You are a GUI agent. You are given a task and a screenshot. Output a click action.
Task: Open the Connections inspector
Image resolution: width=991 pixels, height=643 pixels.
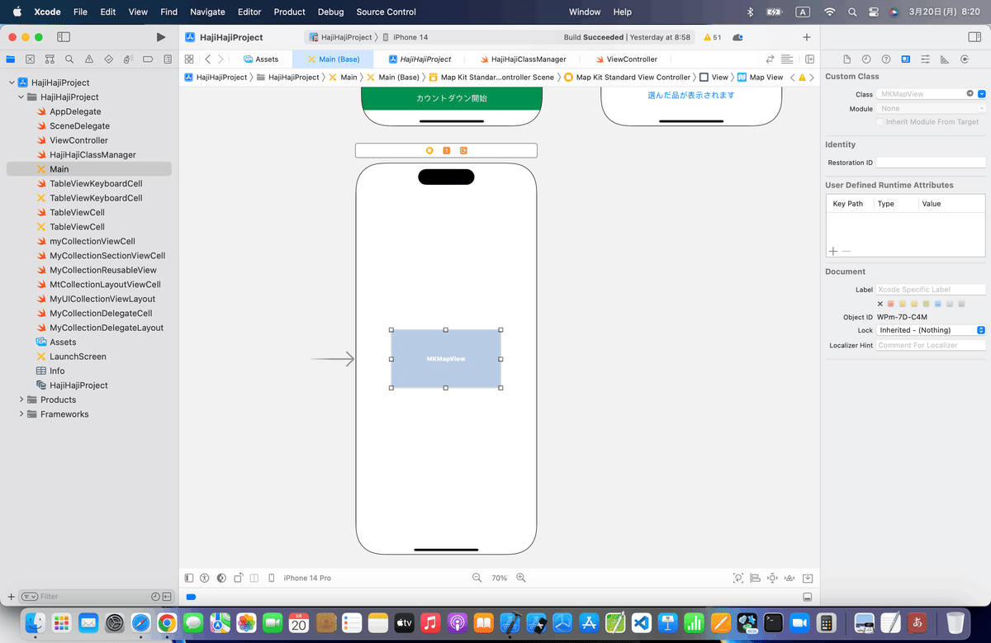[965, 59]
